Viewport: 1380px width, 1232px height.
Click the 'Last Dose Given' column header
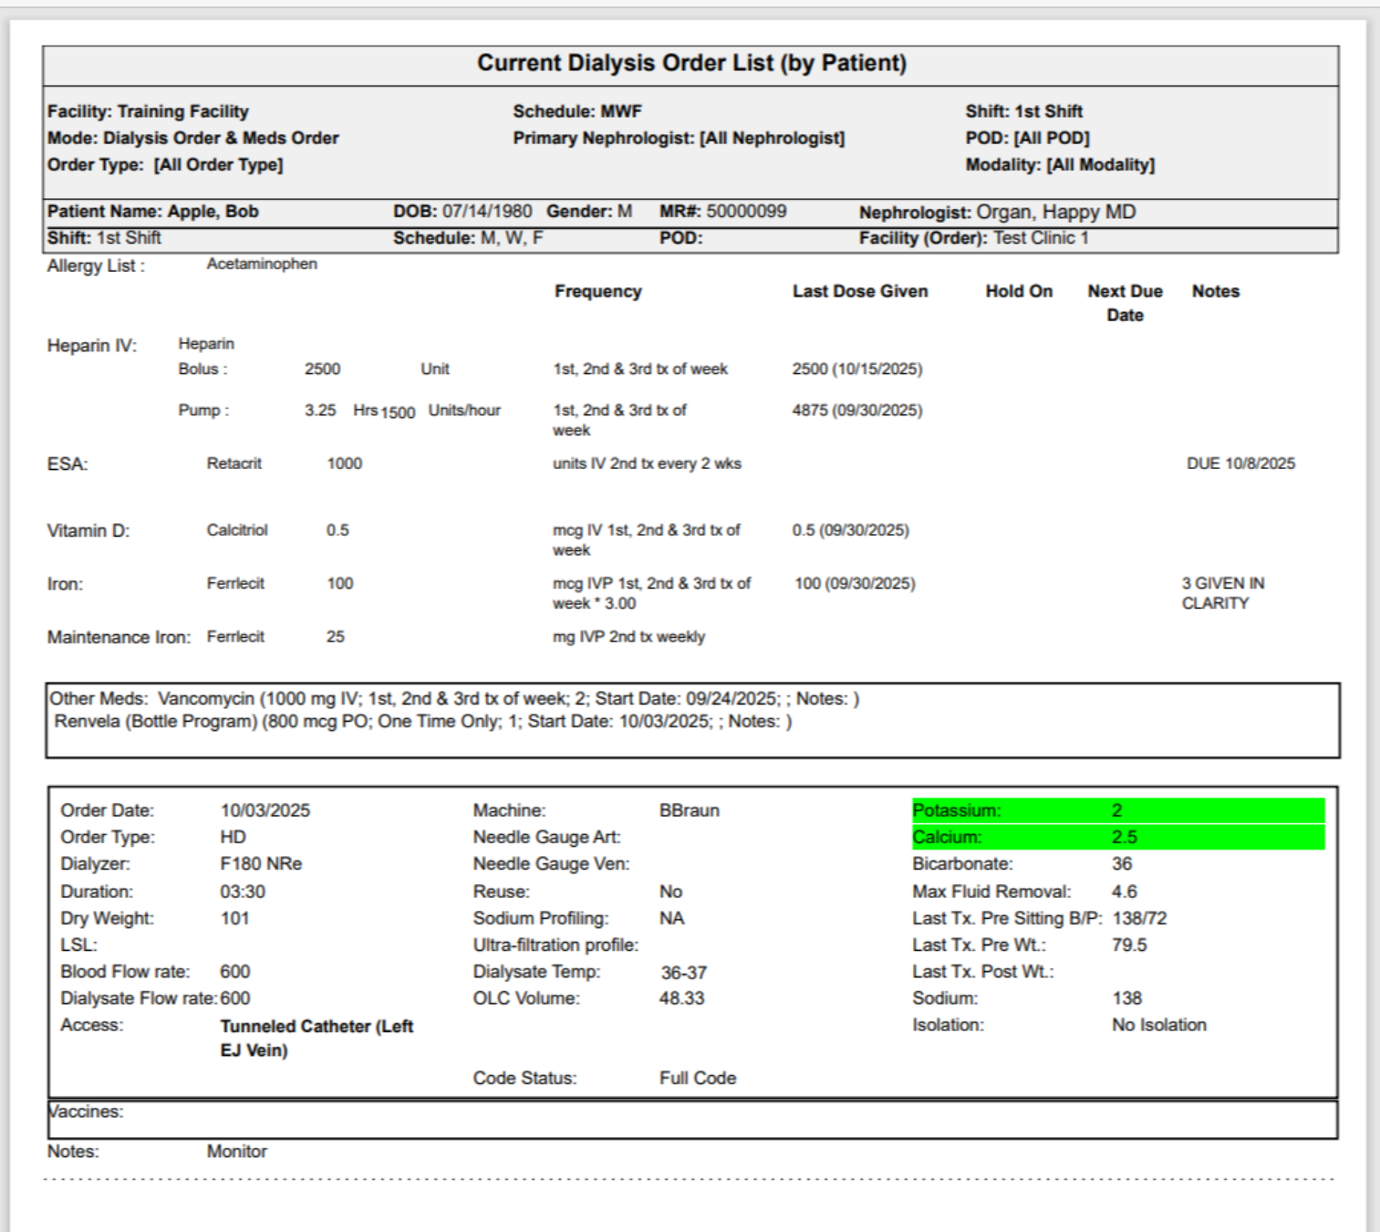[860, 291]
